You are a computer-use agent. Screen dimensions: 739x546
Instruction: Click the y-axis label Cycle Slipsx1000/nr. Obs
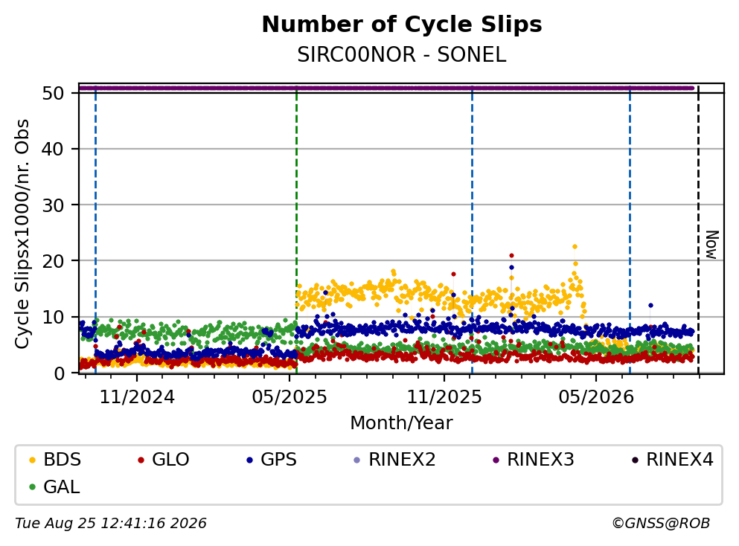[22, 234]
